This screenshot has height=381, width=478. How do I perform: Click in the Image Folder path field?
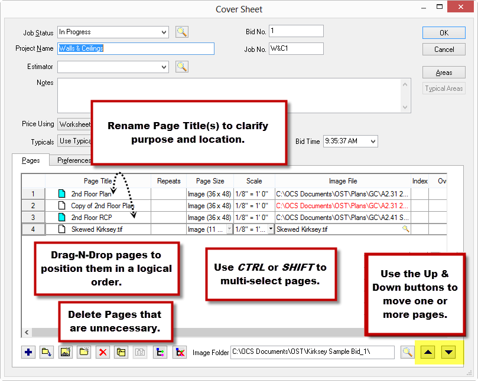pyautogui.click(x=312, y=352)
